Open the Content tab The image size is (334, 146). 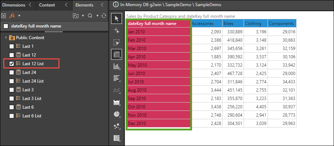click(47, 5)
